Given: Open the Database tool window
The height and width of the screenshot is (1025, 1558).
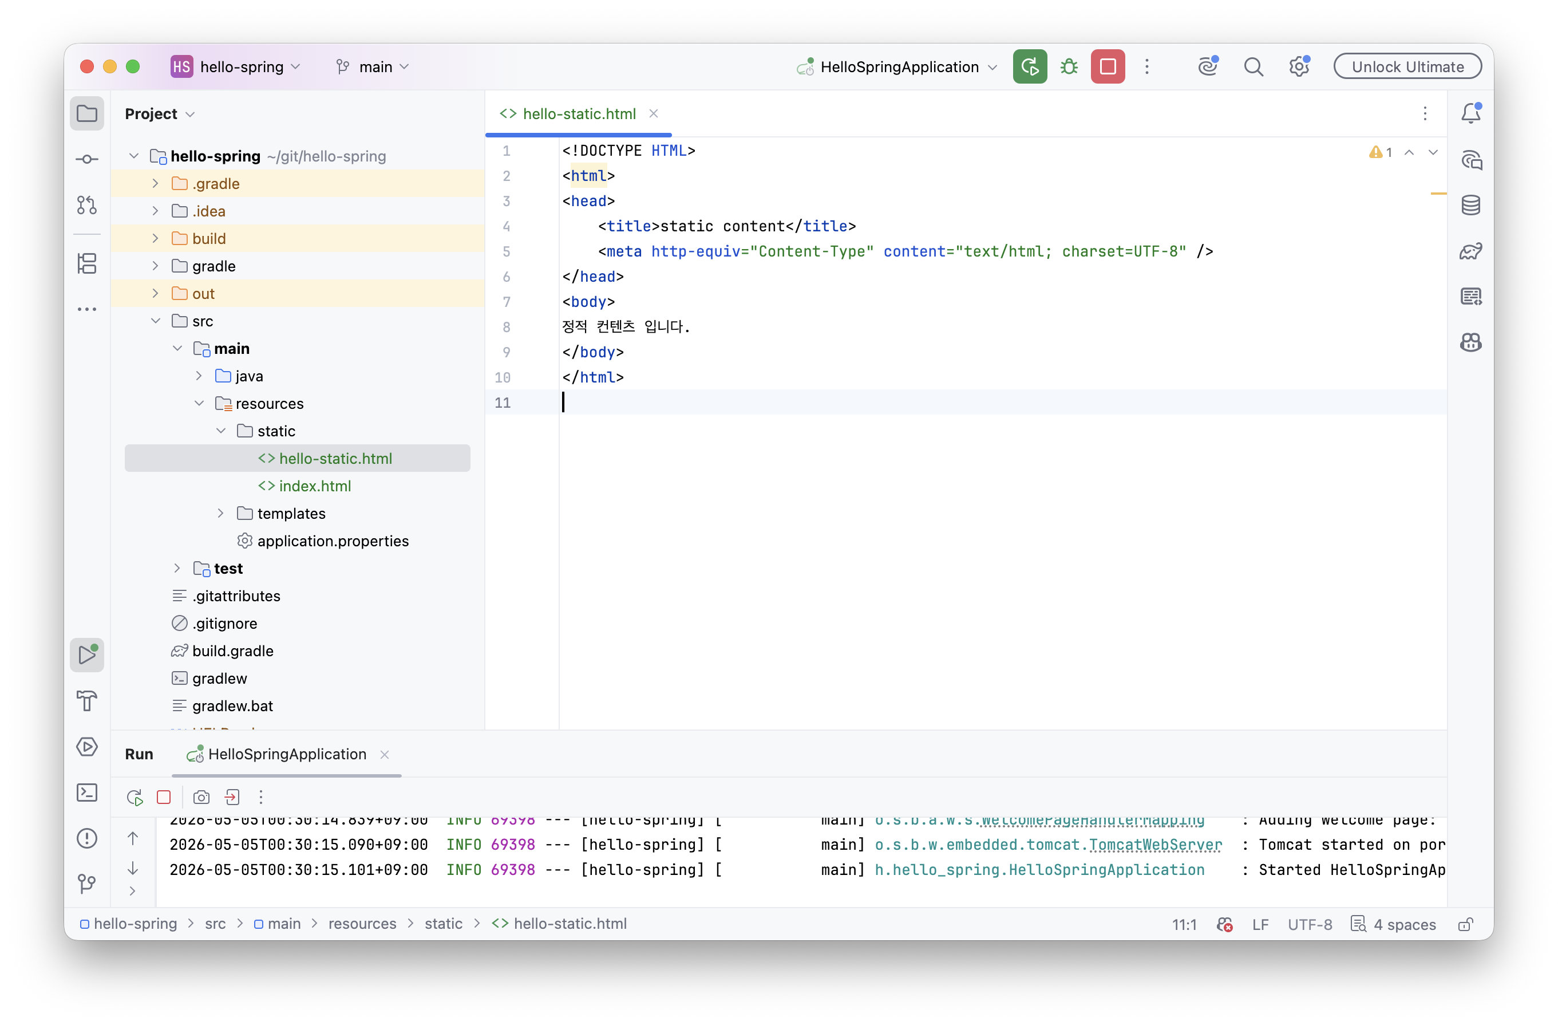Looking at the screenshot, I should (x=1471, y=205).
